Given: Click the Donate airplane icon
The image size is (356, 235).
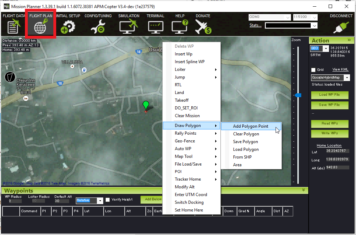Looking at the screenshot, I should coord(203,27).
